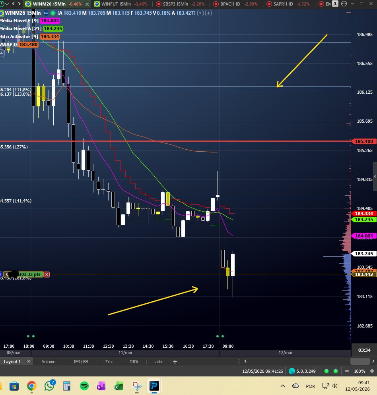The height and width of the screenshot is (395, 377).
Task: Increase zoom with the plus button beside 100%
Action: pyautogui.click(x=372, y=371)
